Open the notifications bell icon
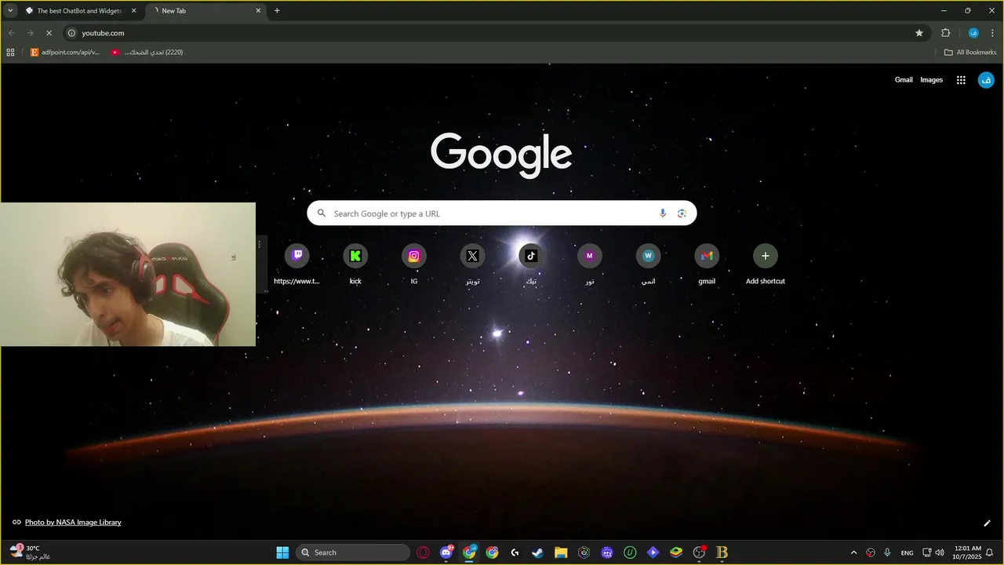 click(x=990, y=552)
